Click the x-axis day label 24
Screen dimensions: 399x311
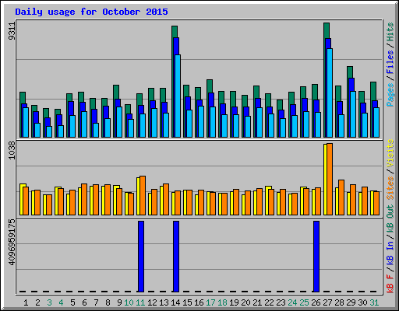(292, 302)
